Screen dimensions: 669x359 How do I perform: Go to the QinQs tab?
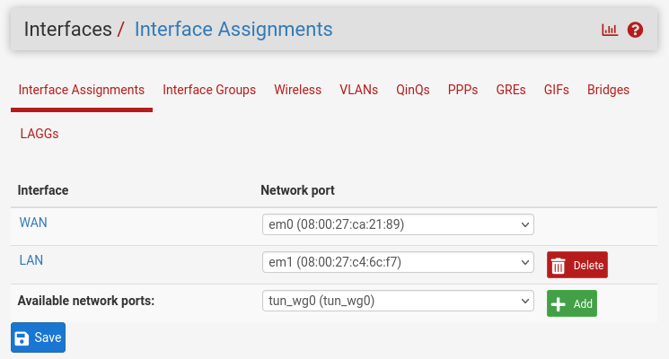coord(412,90)
